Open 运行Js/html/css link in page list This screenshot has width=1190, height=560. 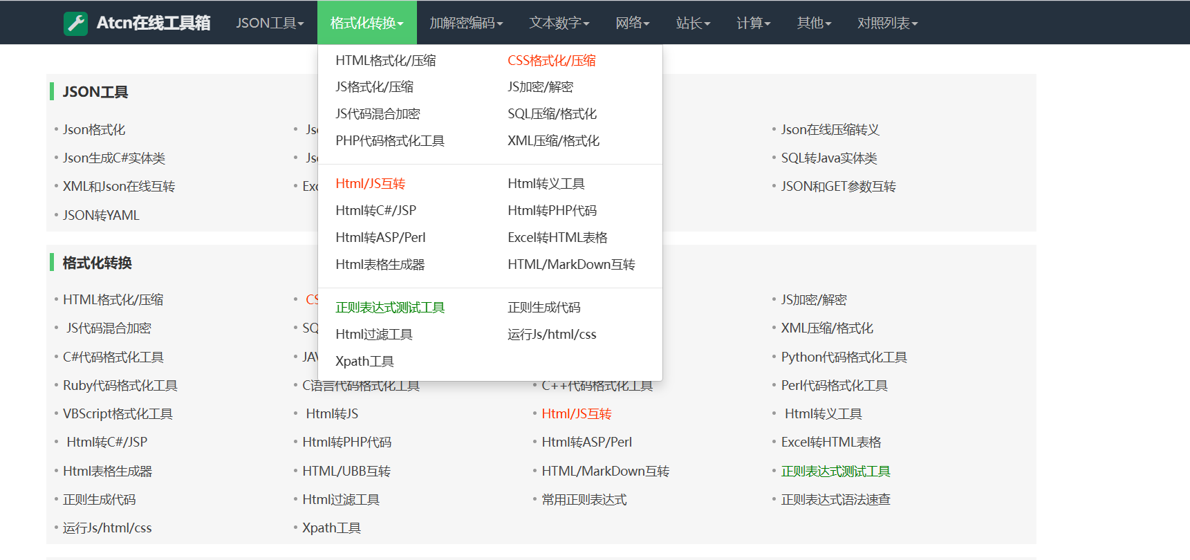click(x=107, y=528)
